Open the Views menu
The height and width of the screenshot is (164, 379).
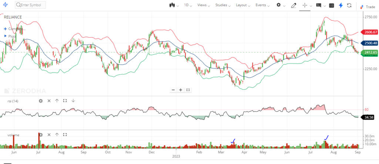[204, 5]
